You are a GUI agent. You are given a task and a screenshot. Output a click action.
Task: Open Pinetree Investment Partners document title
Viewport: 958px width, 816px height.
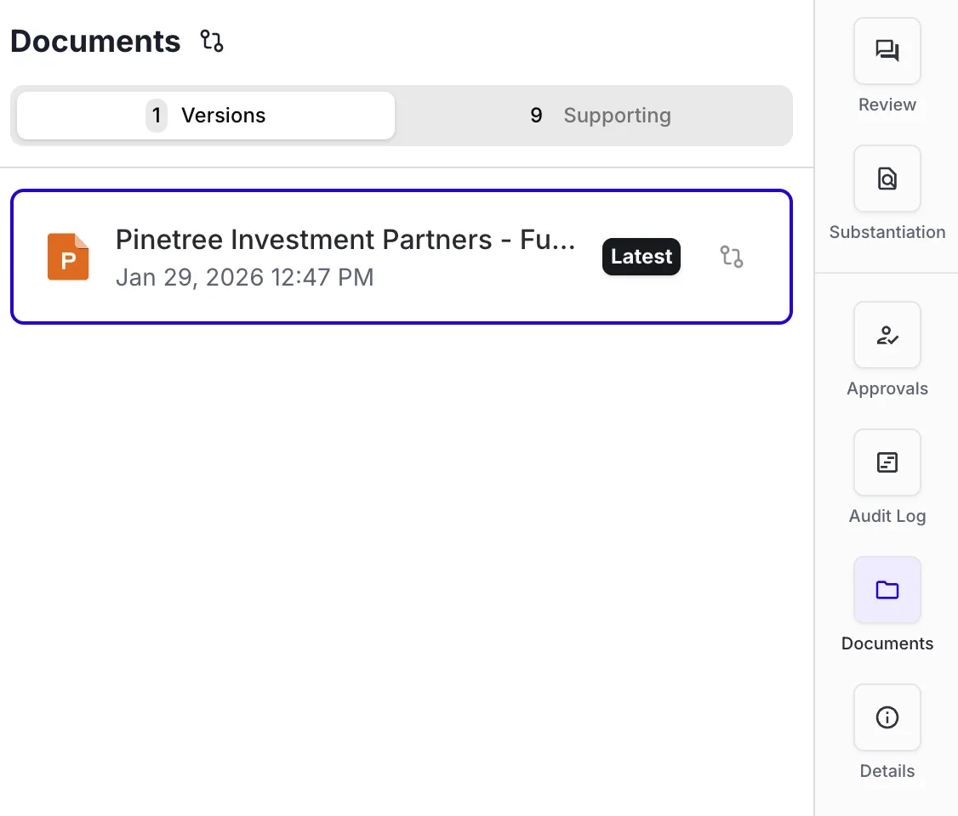click(345, 240)
